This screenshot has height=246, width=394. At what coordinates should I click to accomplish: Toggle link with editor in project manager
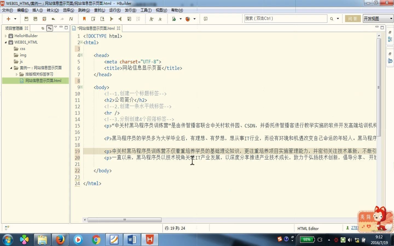50,28
